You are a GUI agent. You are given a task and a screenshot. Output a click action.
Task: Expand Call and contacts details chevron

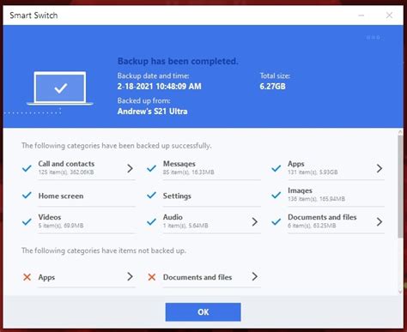(x=130, y=168)
